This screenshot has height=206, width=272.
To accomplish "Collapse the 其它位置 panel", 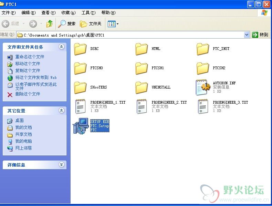I will tap(61, 110).
